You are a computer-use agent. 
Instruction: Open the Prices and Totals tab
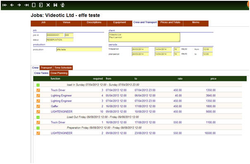(x=170, y=23)
